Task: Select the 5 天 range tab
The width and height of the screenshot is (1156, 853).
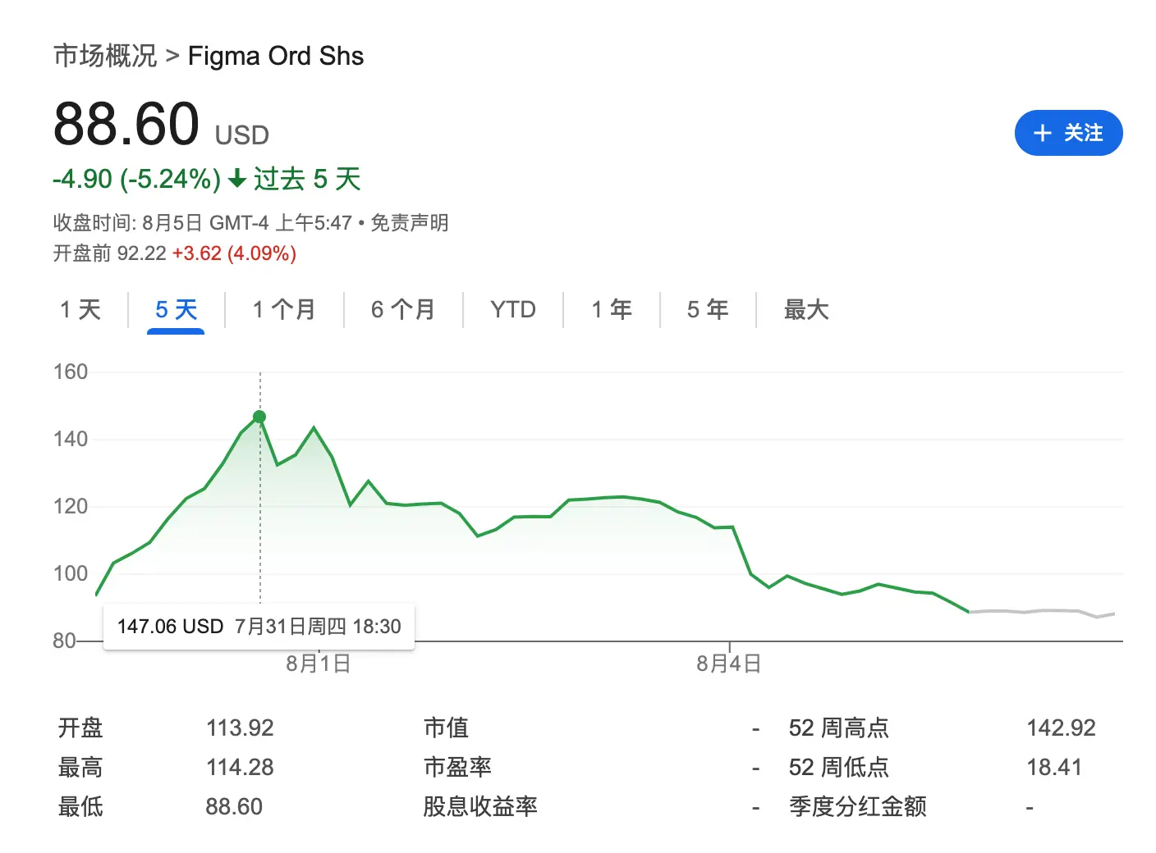Action: 176,310
